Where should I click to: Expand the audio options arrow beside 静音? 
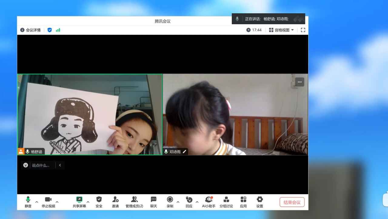click(x=37, y=202)
